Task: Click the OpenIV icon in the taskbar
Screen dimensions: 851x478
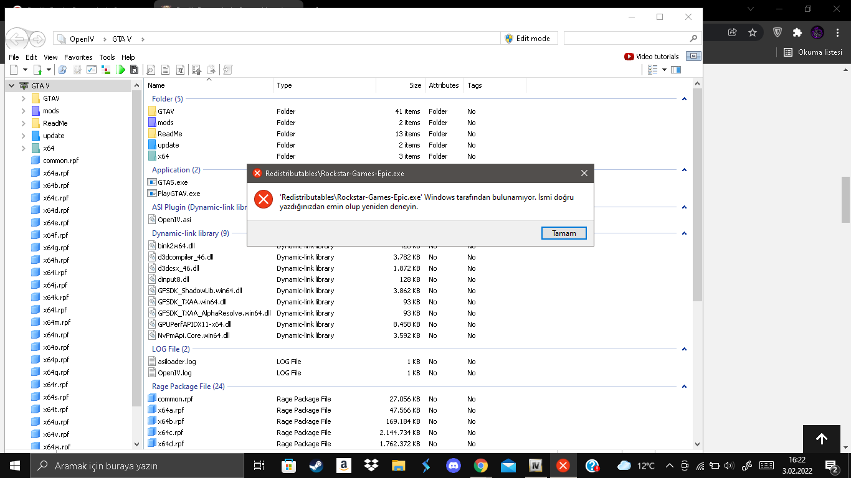Action: coord(535,466)
